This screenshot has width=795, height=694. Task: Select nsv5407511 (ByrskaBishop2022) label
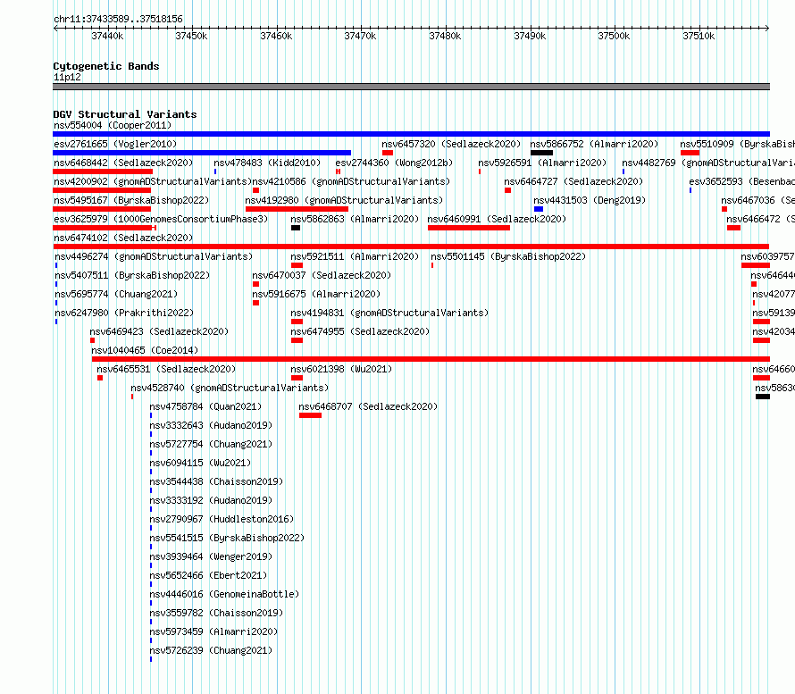point(132,275)
